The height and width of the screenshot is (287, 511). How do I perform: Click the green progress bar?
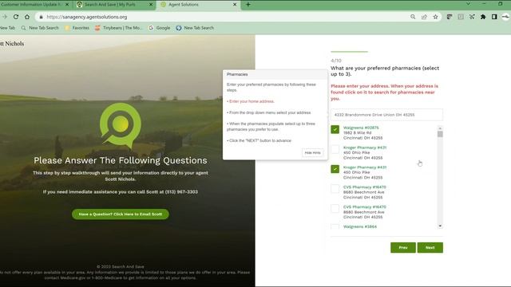(x=349, y=51)
